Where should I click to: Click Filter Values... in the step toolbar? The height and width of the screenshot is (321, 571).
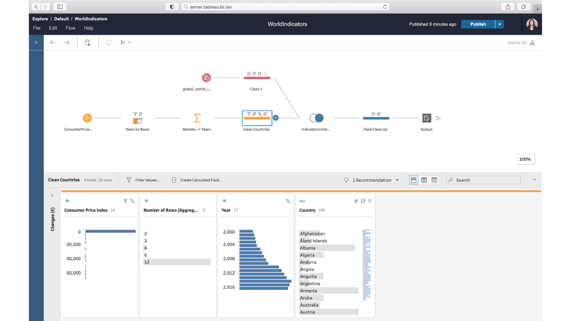pos(143,180)
